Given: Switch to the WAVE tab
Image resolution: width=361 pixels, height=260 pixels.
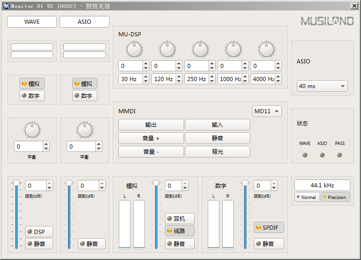Looking at the screenshot, I should (32, 22).
